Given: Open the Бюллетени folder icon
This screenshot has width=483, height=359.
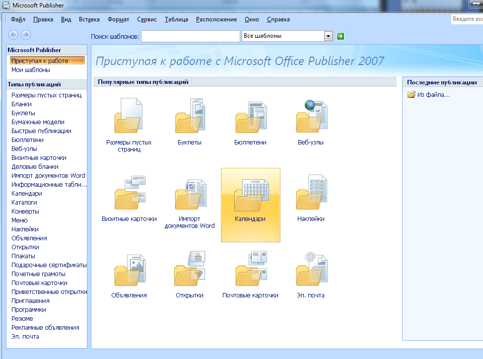Looking at the screenshot, I should pyautogui.click(x=251, y=117).
